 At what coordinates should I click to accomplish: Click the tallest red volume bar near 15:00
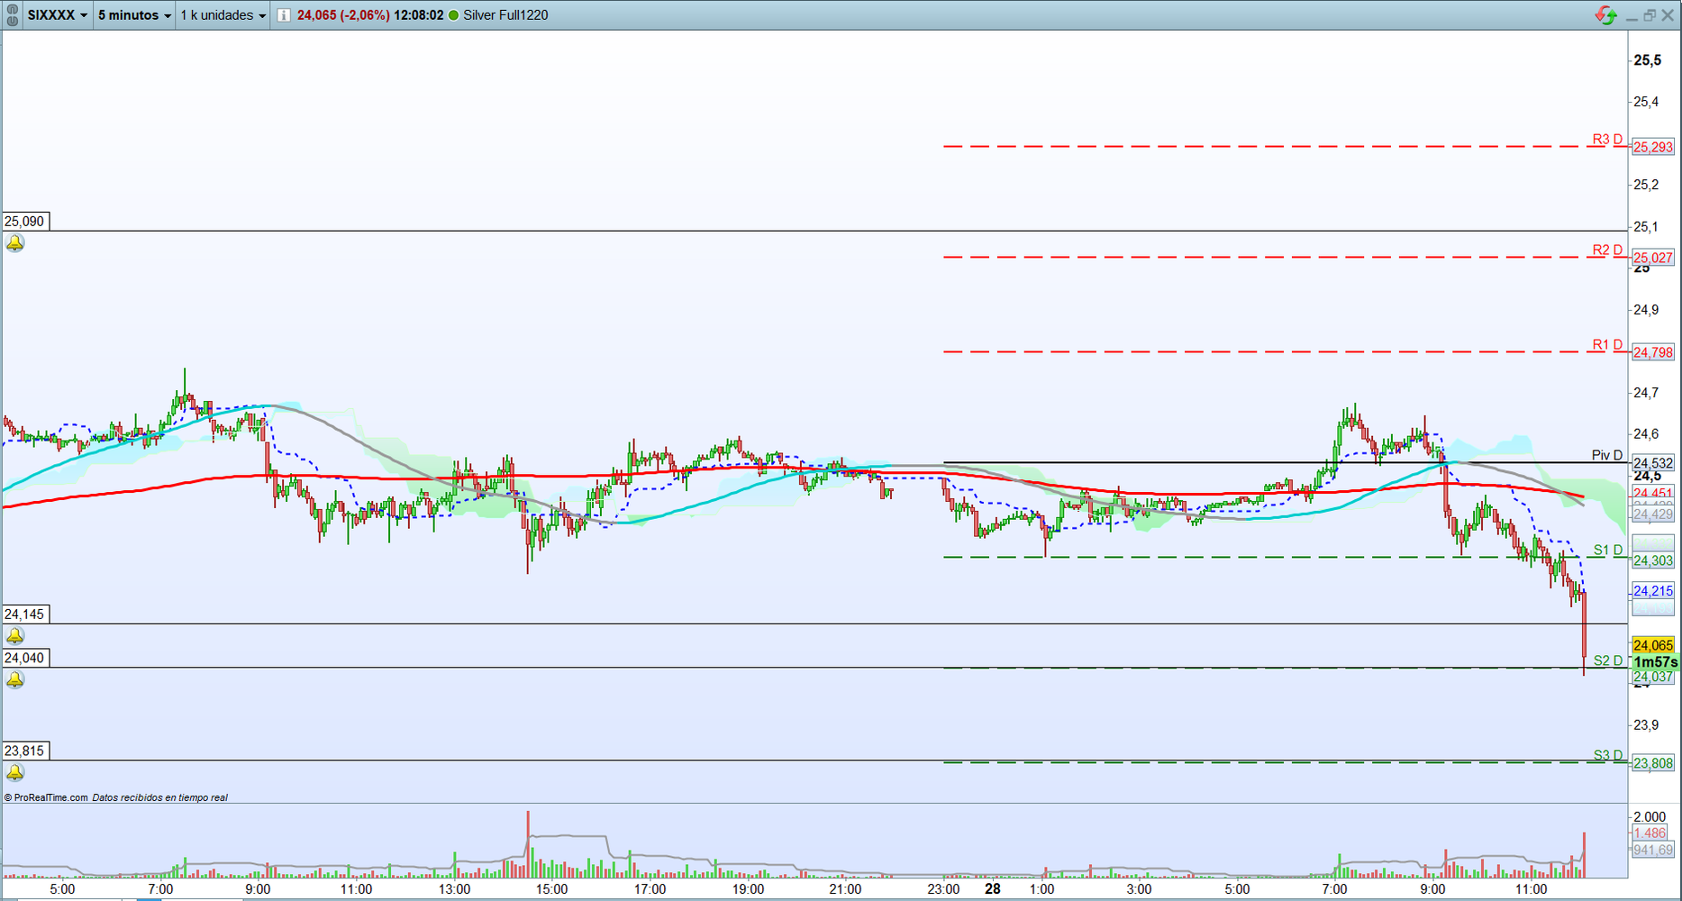click(x=528, y=844)
